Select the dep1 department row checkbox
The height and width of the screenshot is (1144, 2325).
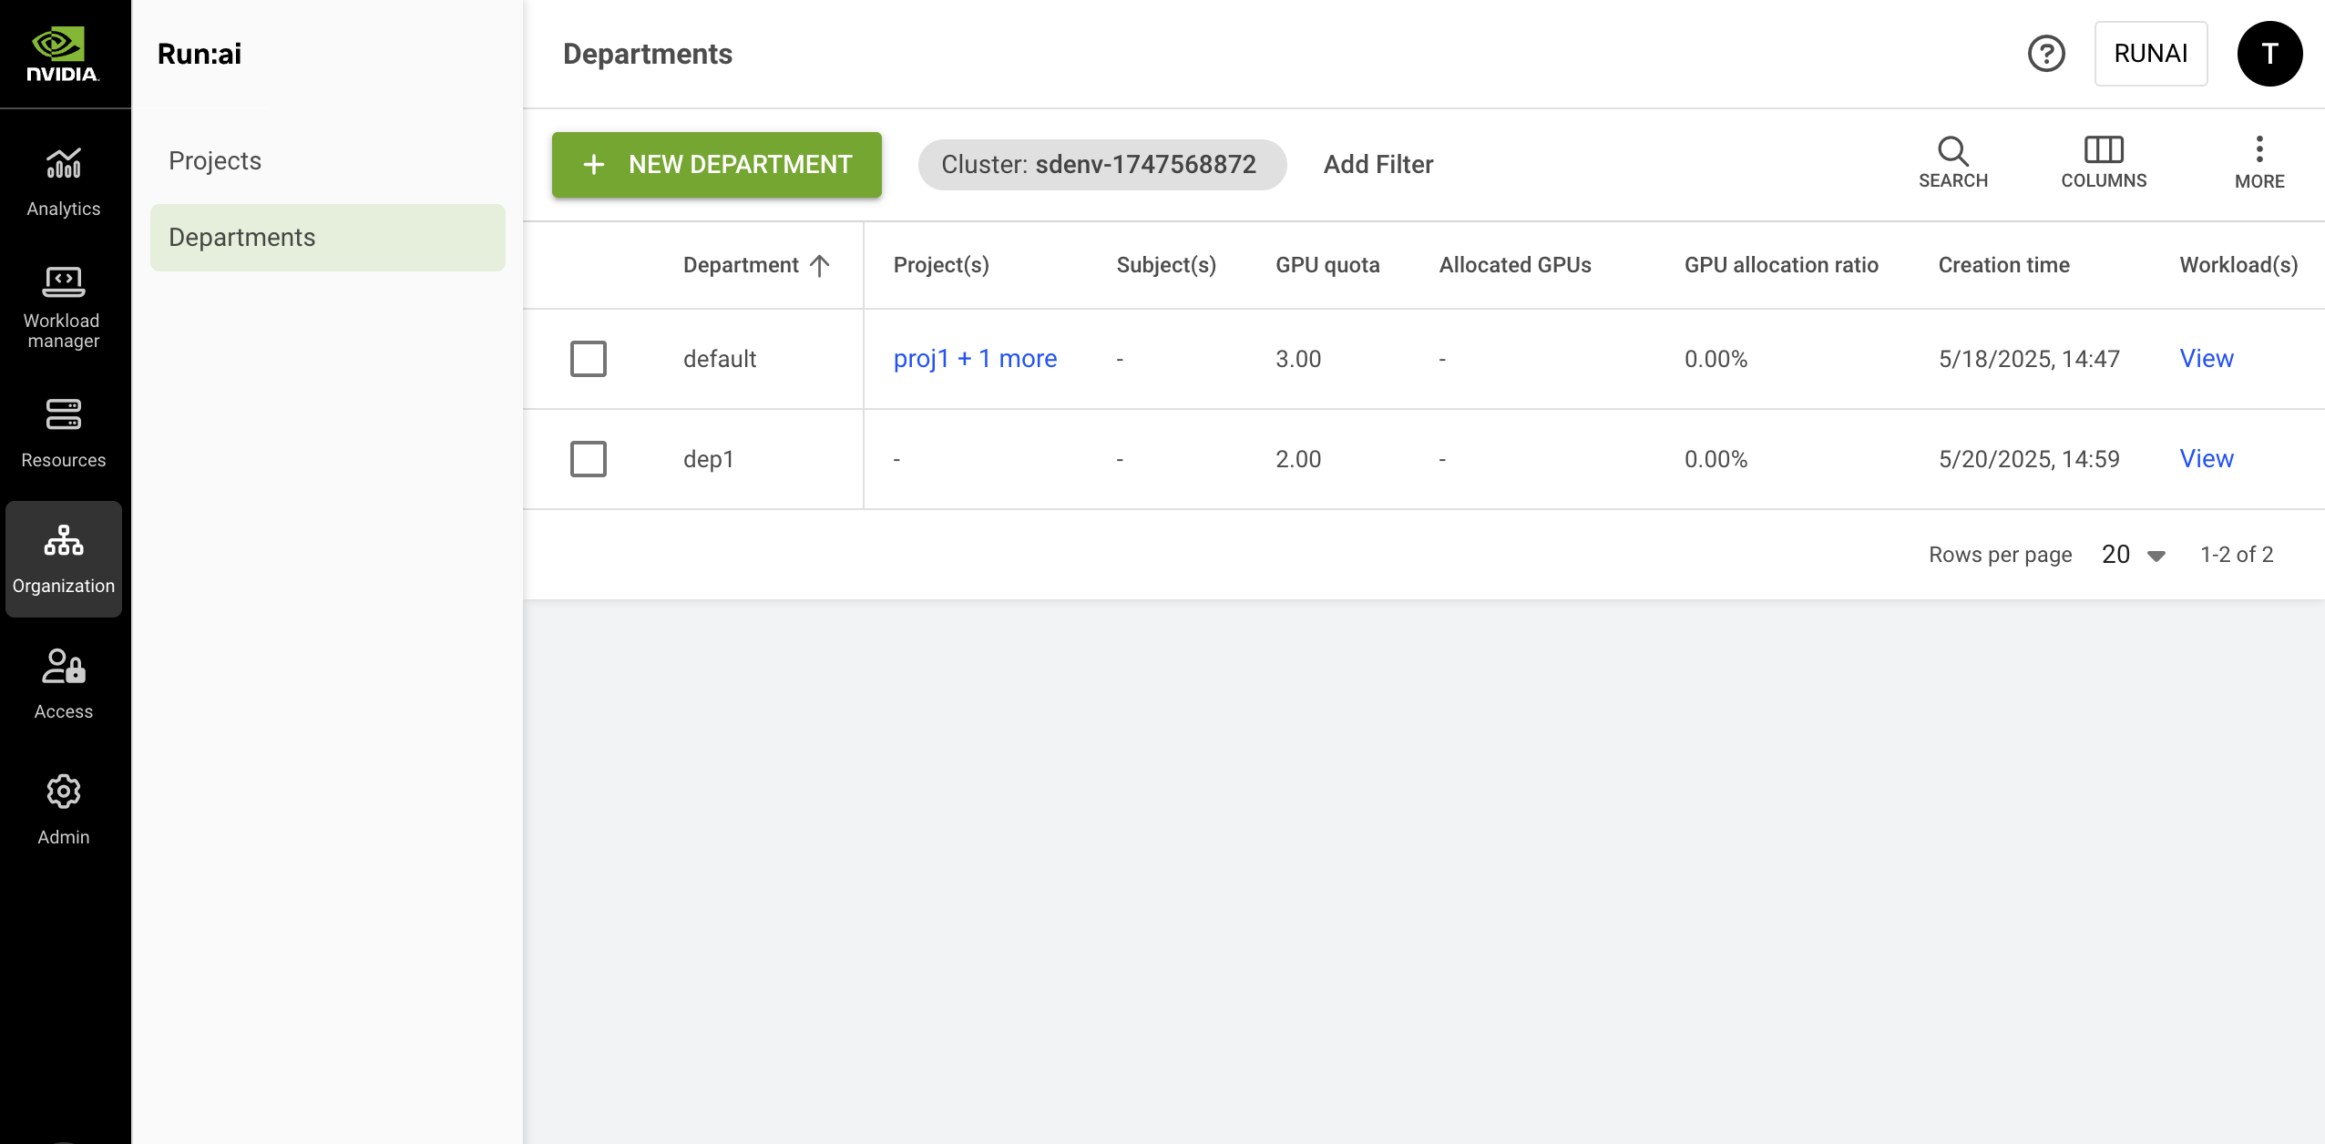(589, 459)
